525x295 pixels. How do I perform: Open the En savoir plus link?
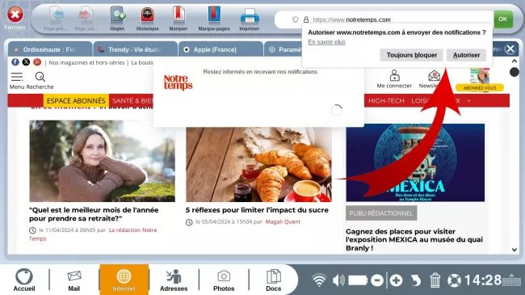point(326,42)
